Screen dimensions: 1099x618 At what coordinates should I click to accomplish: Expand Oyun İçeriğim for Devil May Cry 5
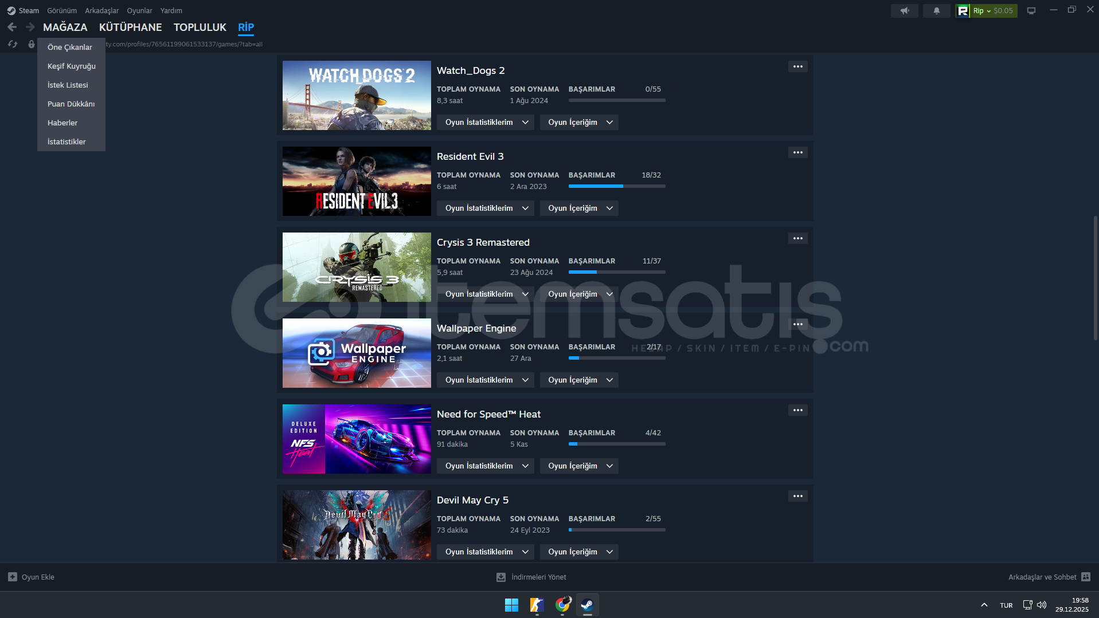[579, 552]
